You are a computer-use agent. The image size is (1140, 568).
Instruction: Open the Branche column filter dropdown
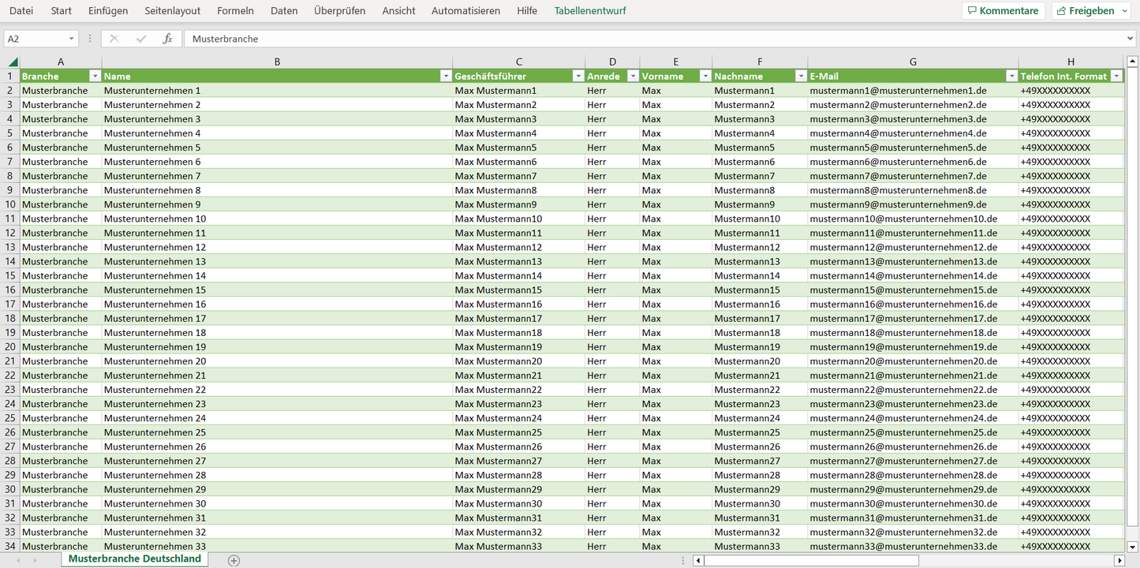pyautogui.click(x=95, y=77)
